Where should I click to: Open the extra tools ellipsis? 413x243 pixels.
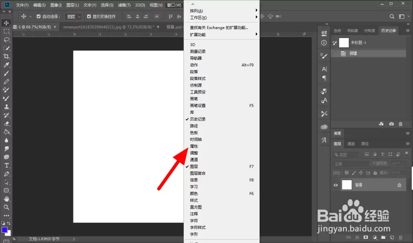7,215
